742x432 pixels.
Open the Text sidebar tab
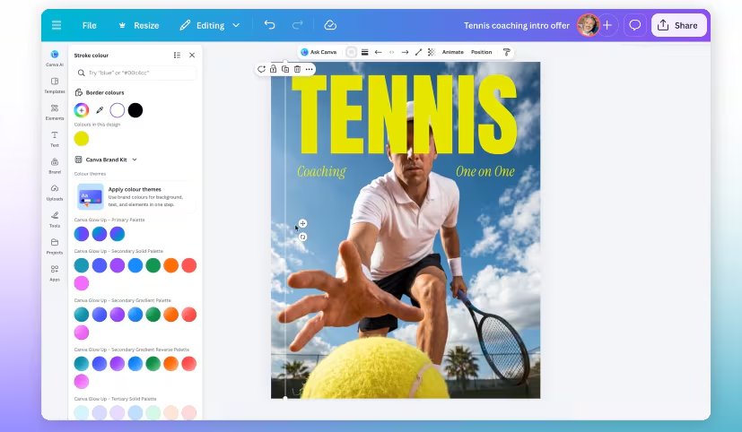click(55, 139)
